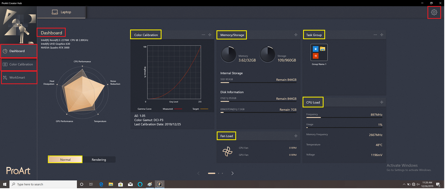The width and height of the screenshot is (445, 189).
Task: Click the Memory/Storage panel move handle
Action: 296,35
